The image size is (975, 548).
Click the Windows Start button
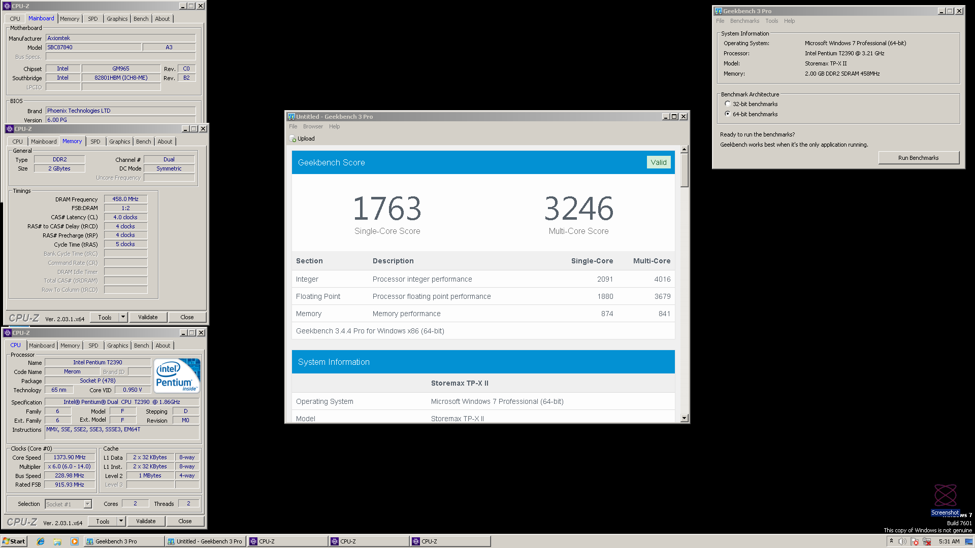coord(14,541)
